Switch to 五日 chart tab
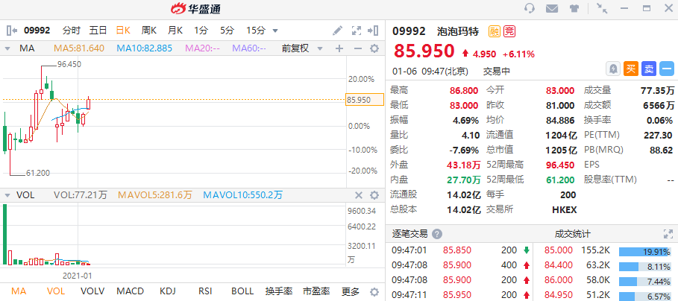Viewport: 678px width, 301px height. coord(98,31)
